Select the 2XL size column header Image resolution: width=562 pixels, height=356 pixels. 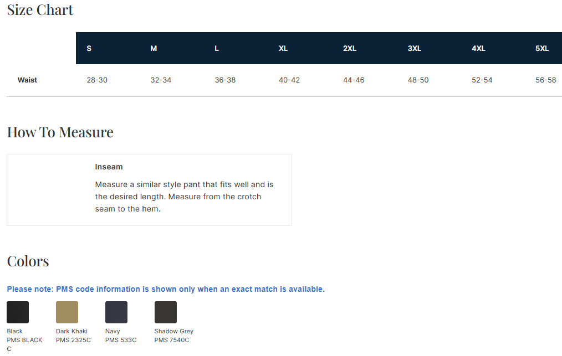tap(350, 48)
